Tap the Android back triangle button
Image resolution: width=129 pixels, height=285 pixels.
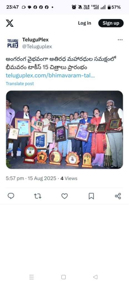95,277
